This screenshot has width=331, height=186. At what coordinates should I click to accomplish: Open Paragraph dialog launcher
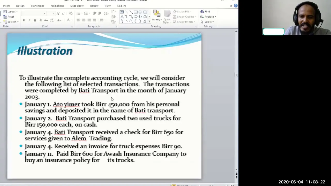[116, 27]
